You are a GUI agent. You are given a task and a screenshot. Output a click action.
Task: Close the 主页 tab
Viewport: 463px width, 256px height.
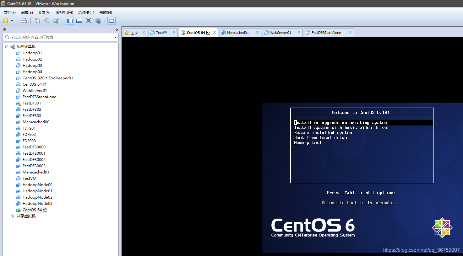coord(144,32)
